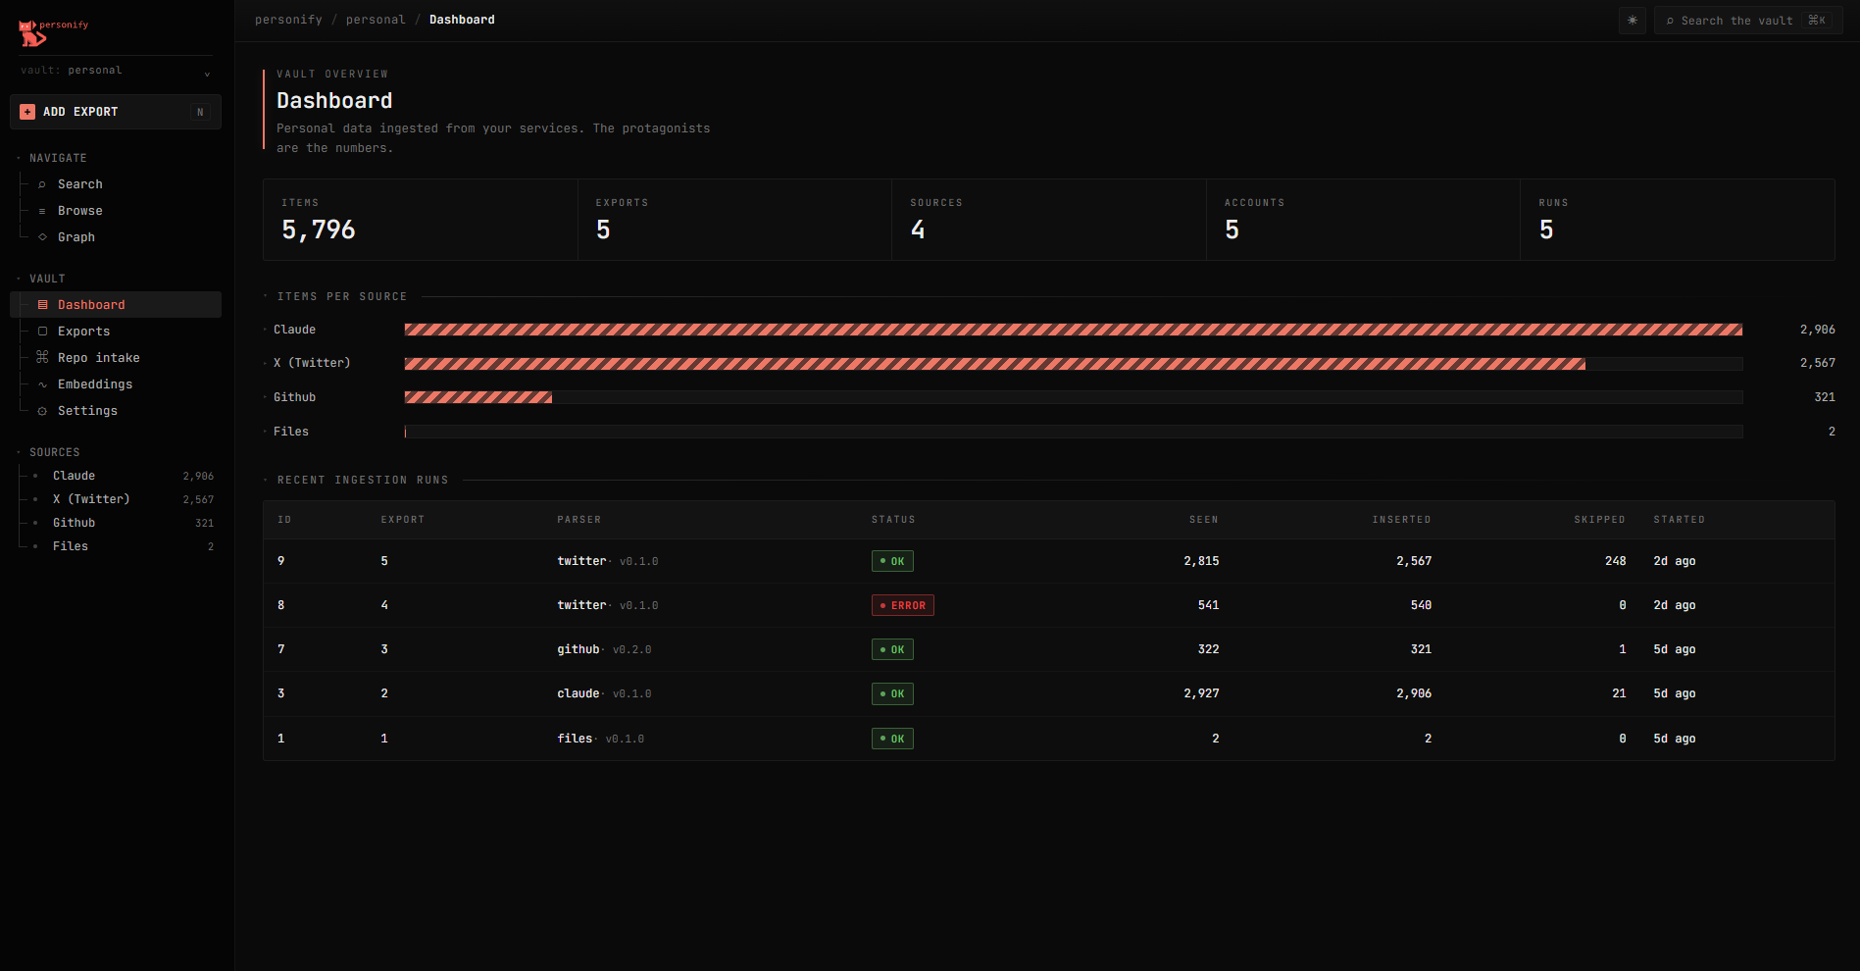Click the ⌘K shortcut badge in search
Viewport: 1860px width, 971px height.
point(1817,21)
